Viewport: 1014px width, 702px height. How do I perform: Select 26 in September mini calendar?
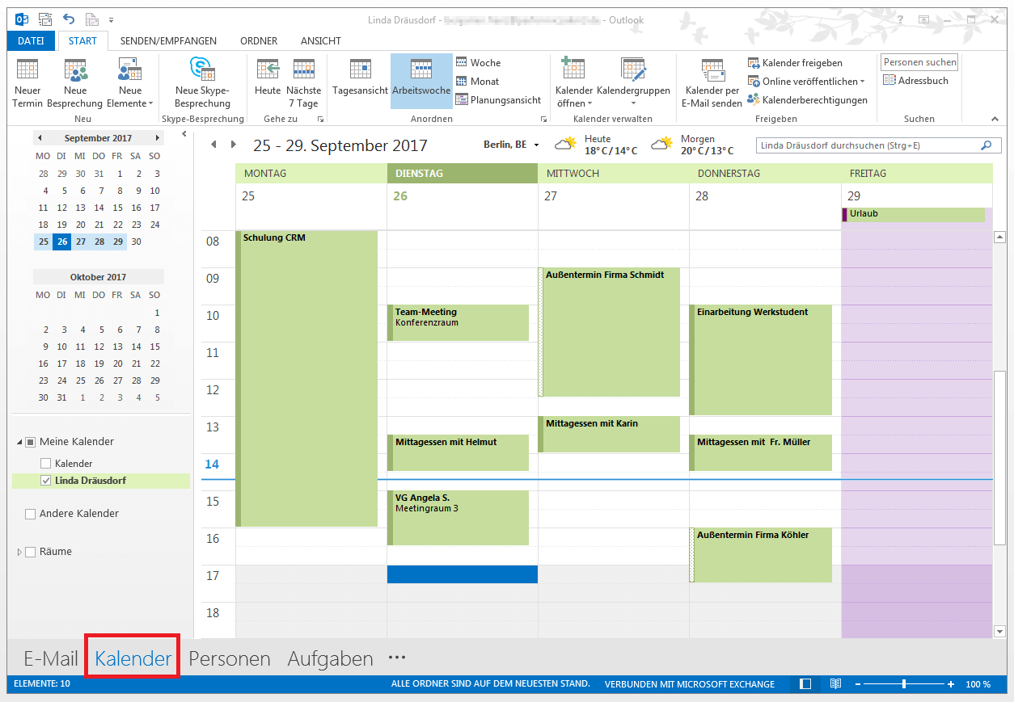61,242
